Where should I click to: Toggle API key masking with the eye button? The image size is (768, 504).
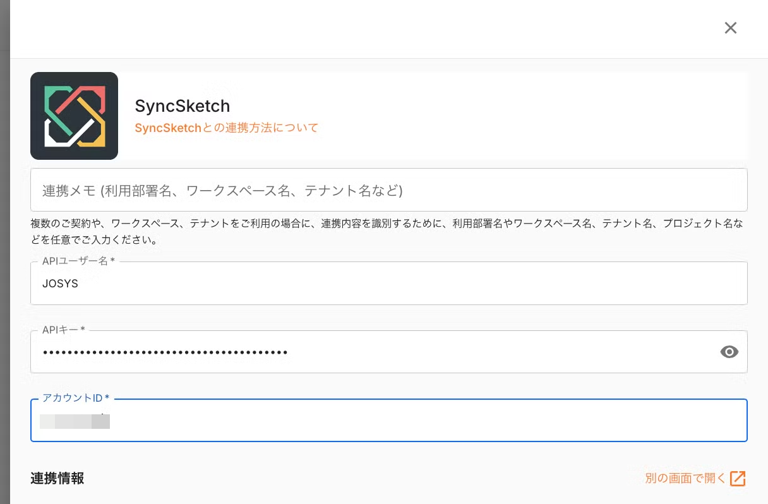click(x=729, y=352)
